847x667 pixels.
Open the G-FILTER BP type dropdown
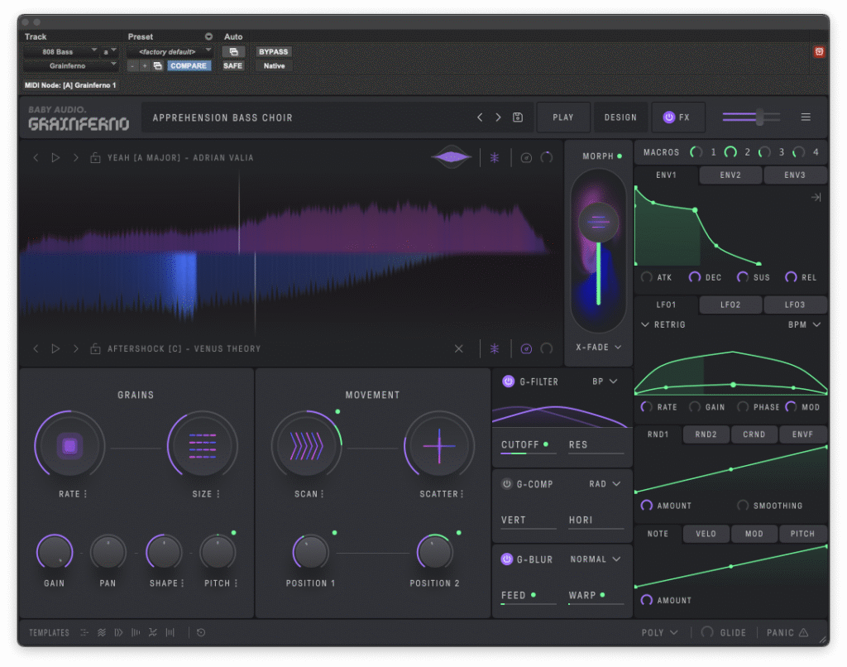tap(605, 381)
